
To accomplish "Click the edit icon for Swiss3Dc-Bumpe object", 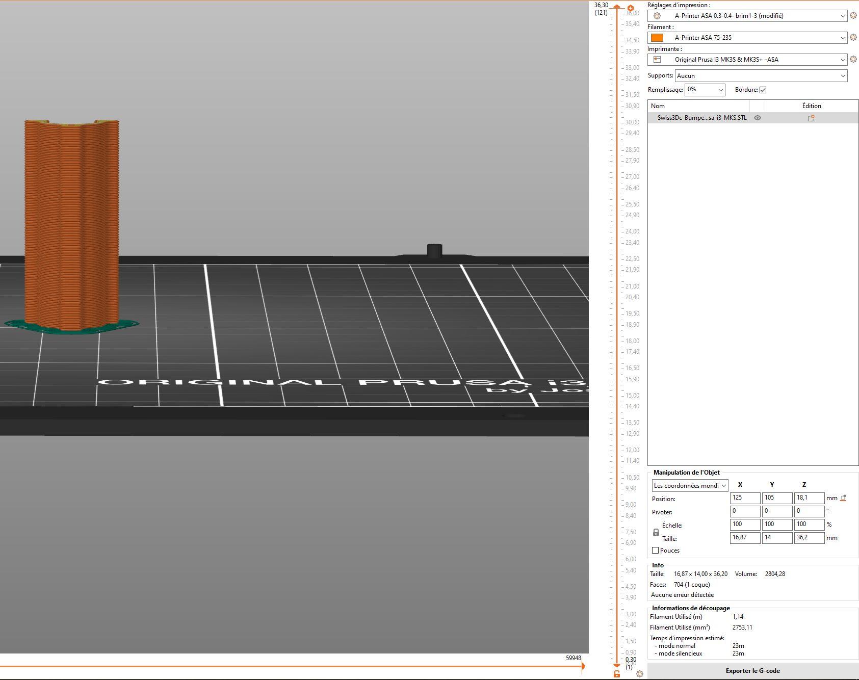I will coord(811,118).
